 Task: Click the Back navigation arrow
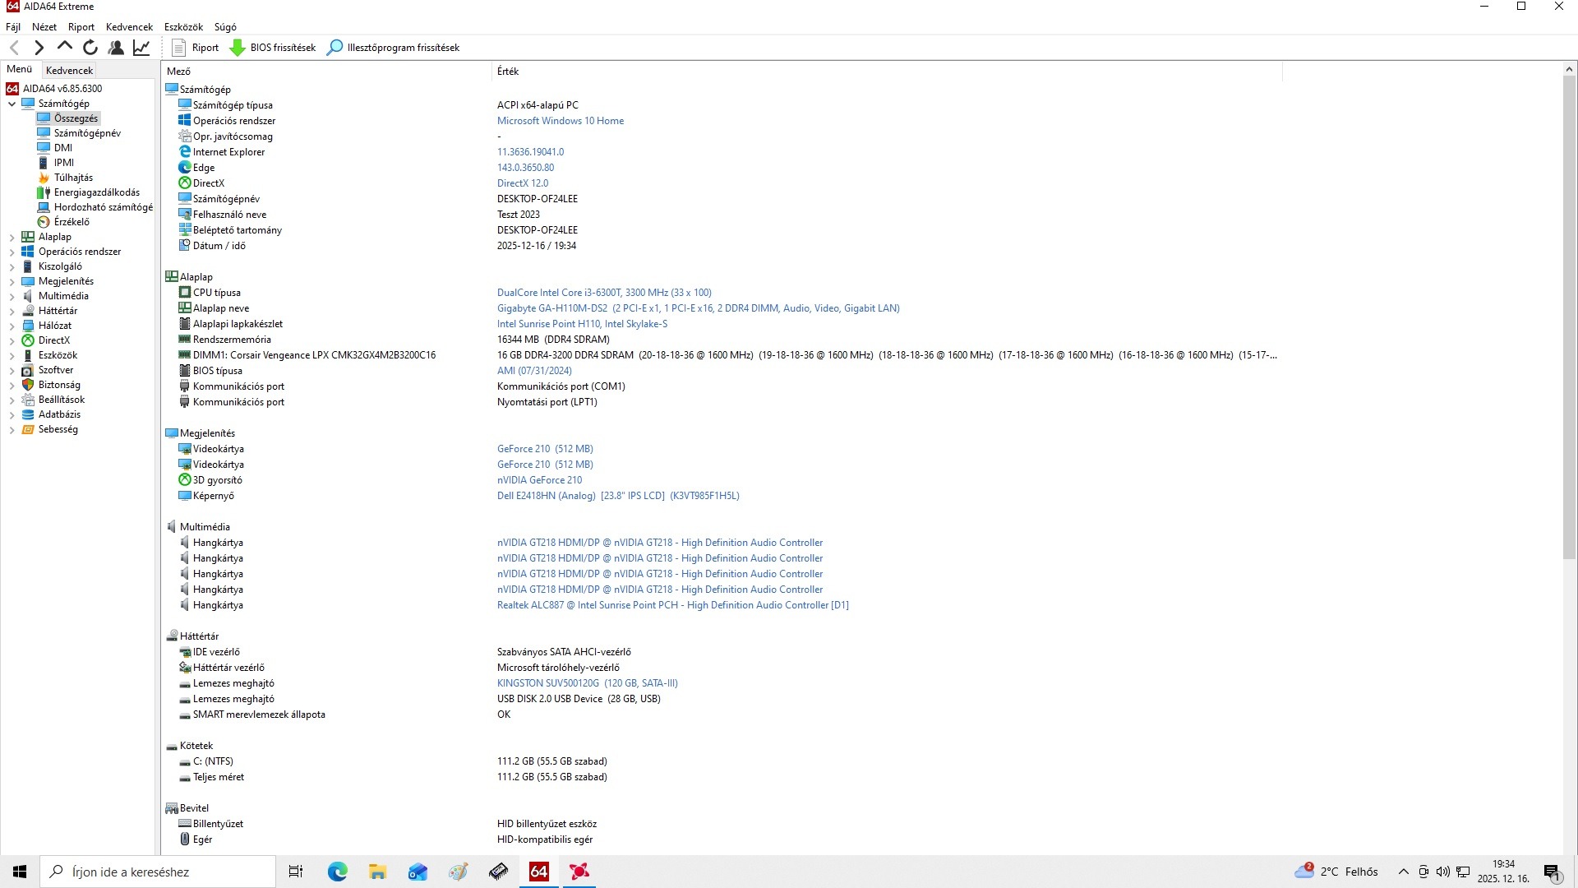point(14,48)
